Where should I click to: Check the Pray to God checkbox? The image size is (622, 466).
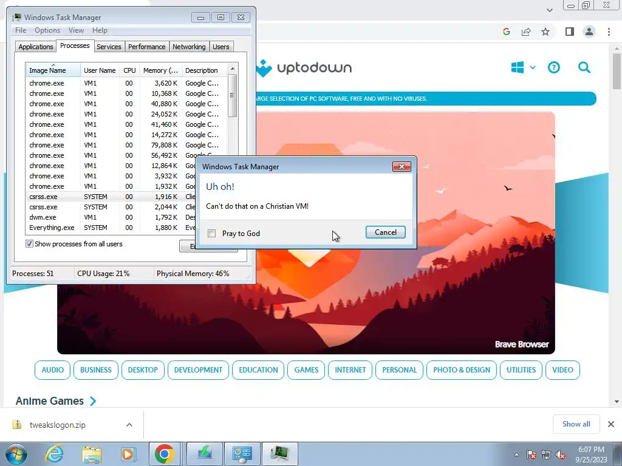(212, 234)
